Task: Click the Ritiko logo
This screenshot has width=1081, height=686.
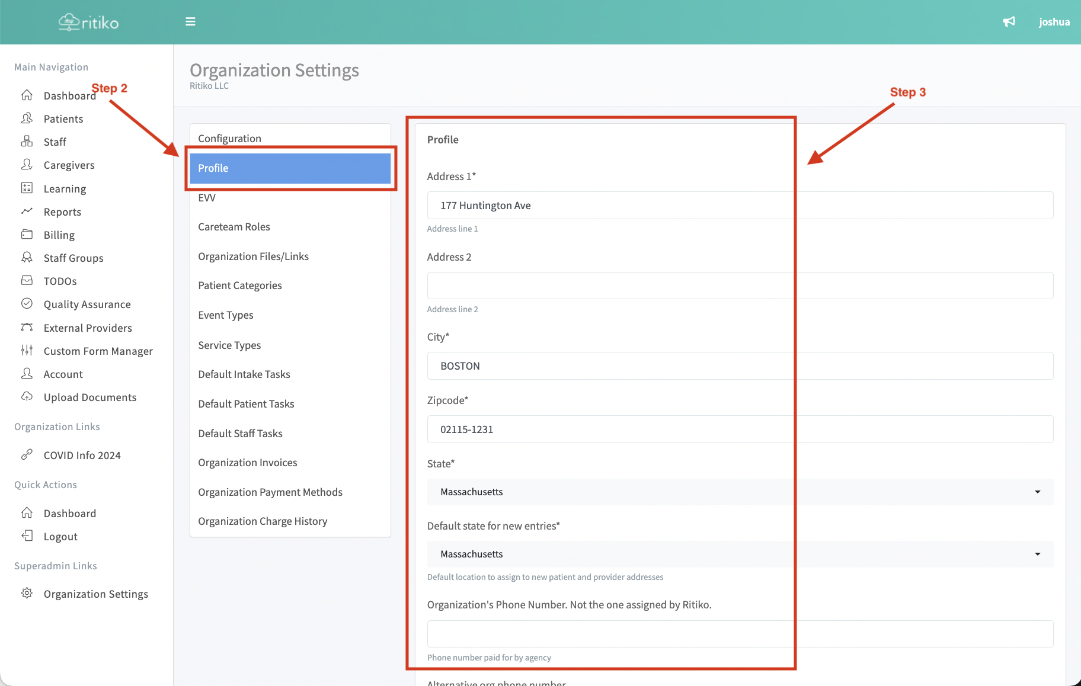Action: point(89,23)
